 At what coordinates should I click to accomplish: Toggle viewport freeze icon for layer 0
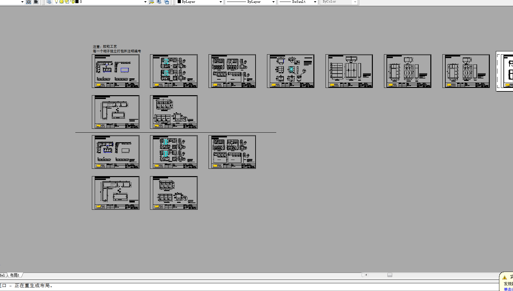coord(67,2)
